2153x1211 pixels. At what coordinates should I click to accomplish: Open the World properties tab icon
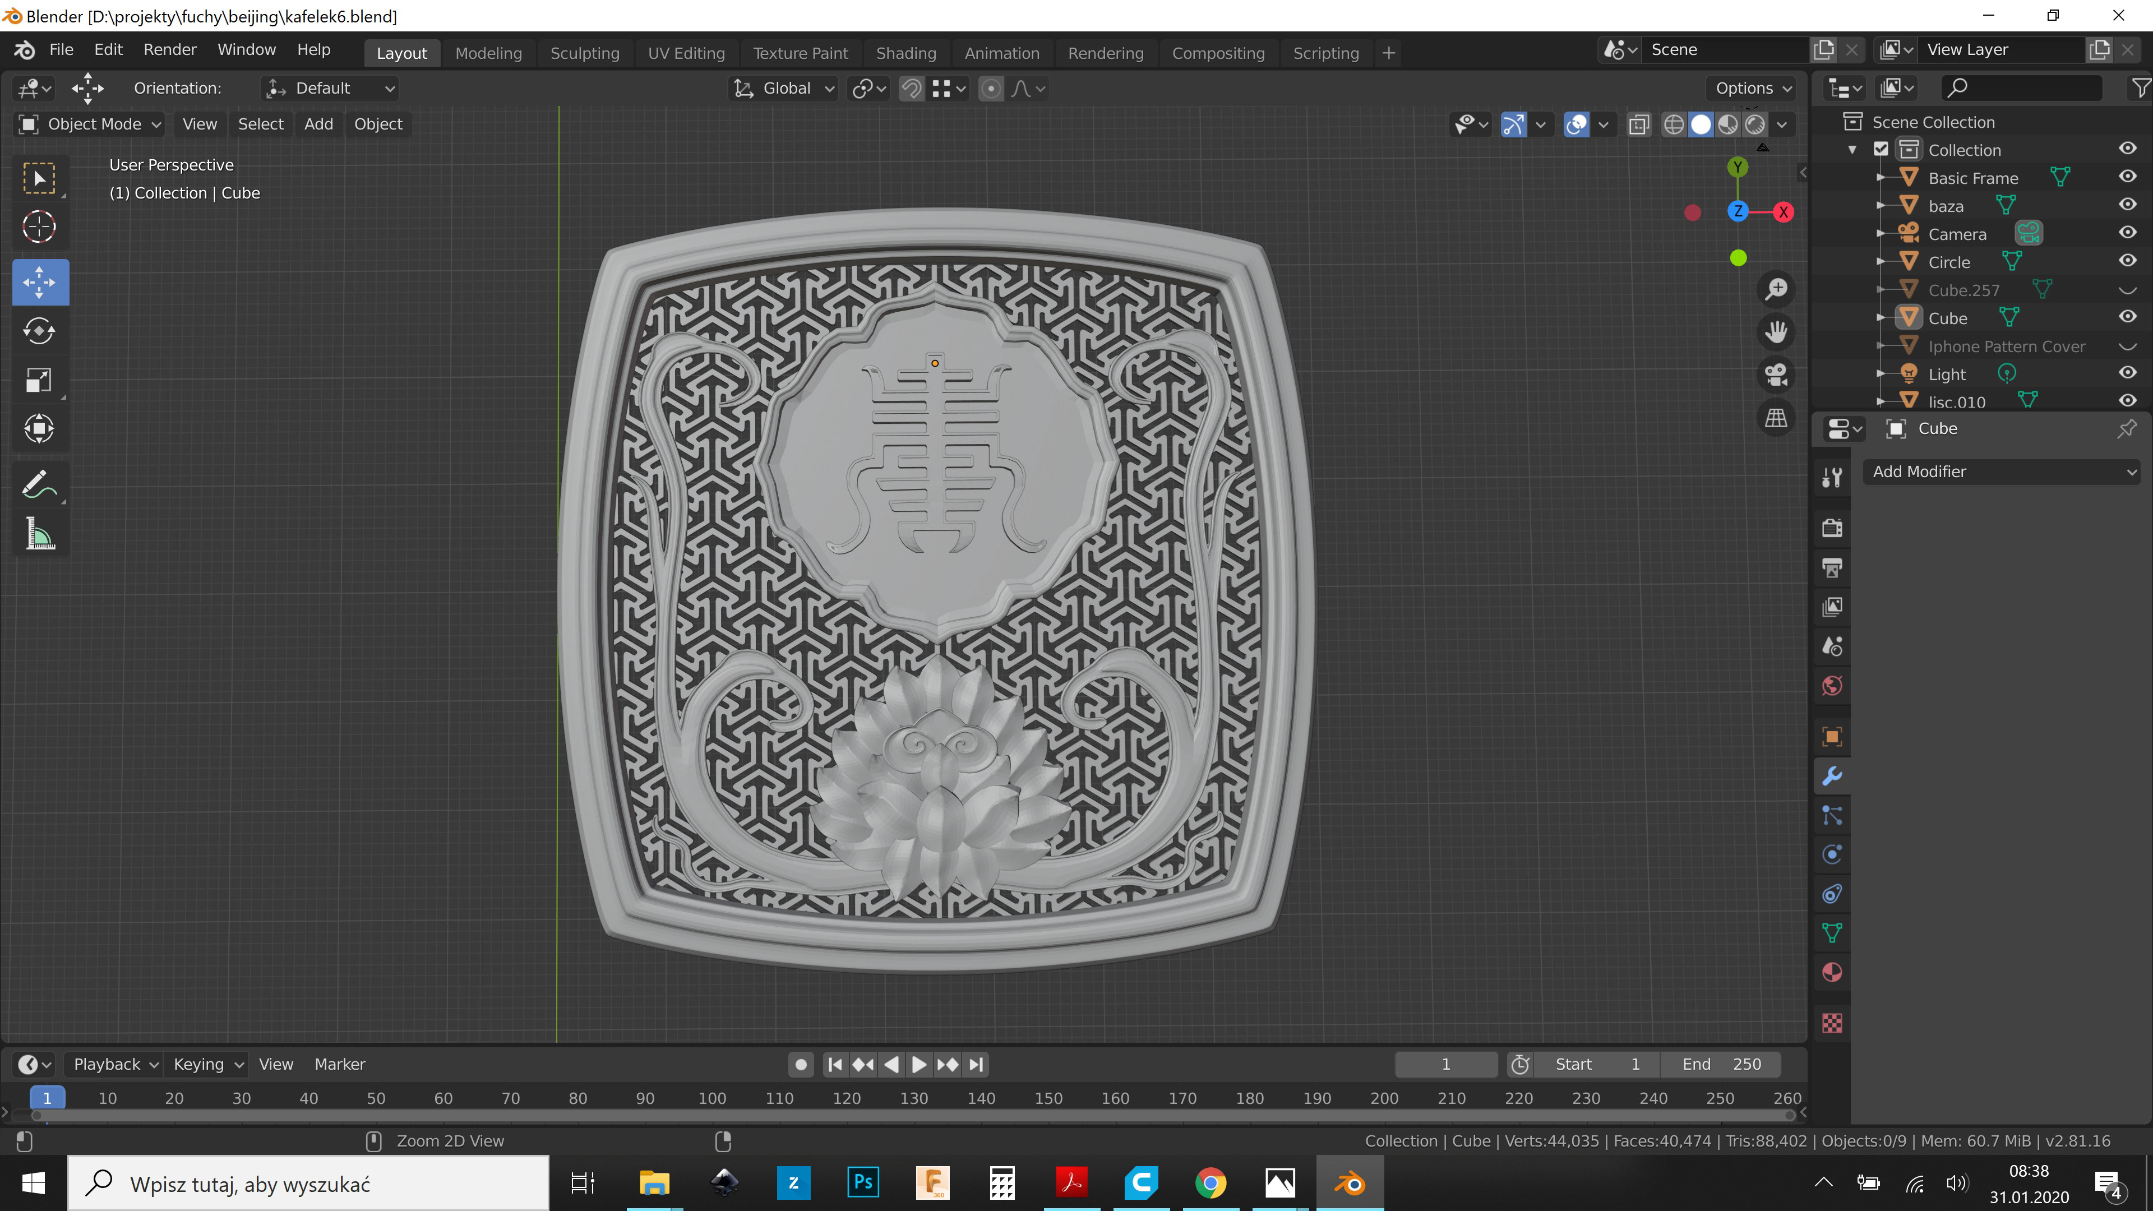1832,686
